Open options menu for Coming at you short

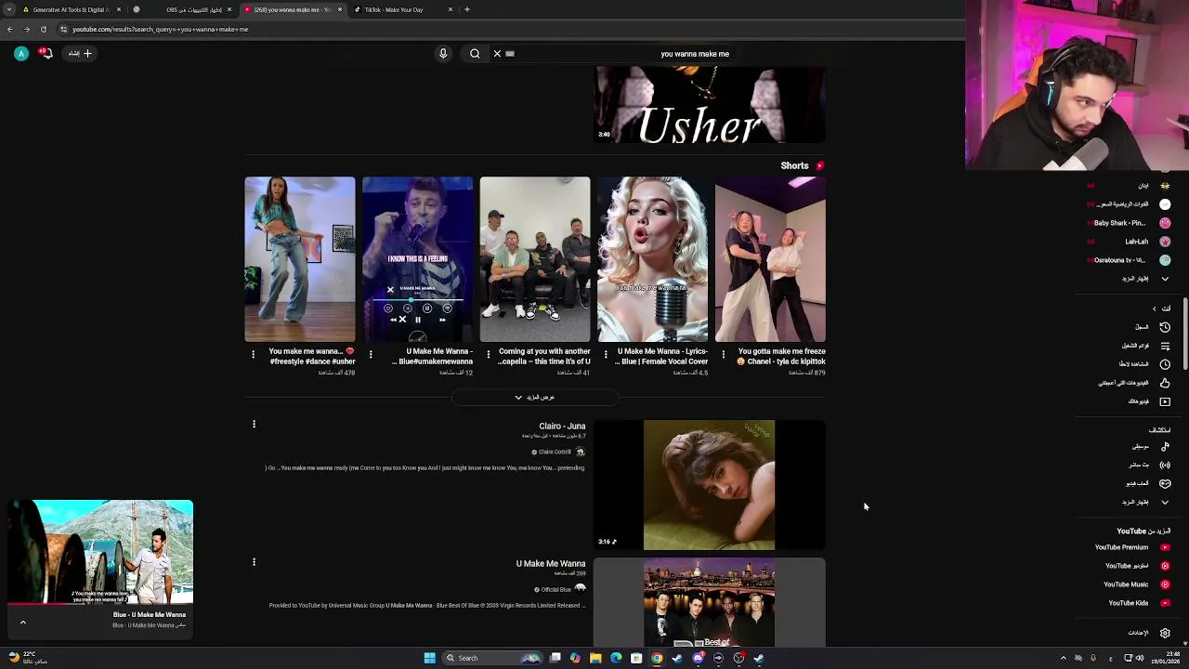click(x=489, y=354)
